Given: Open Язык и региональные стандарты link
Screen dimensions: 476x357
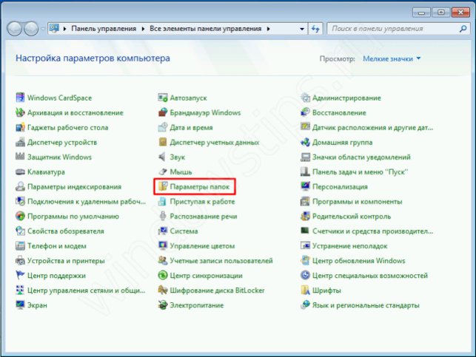Looking at the screenshot, I should click(366, 305).
